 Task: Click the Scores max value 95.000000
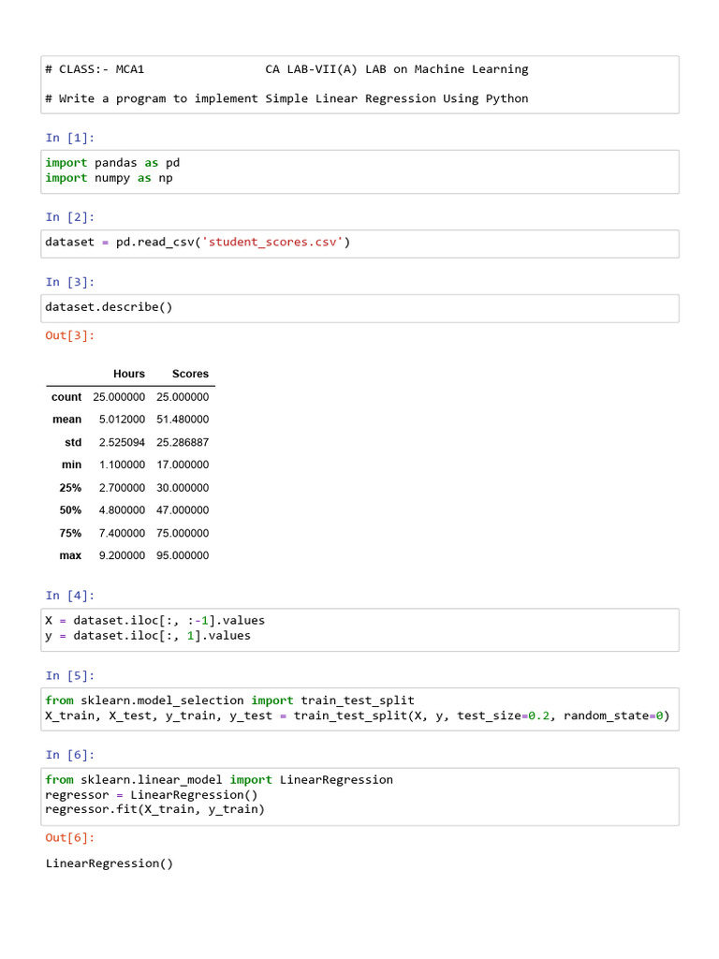point(183,555)
